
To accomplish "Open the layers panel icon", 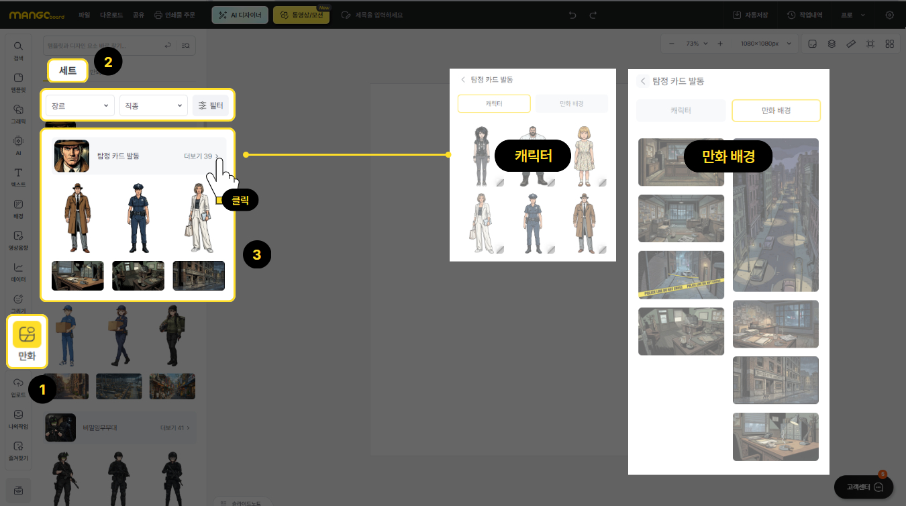I will [832, 44].
